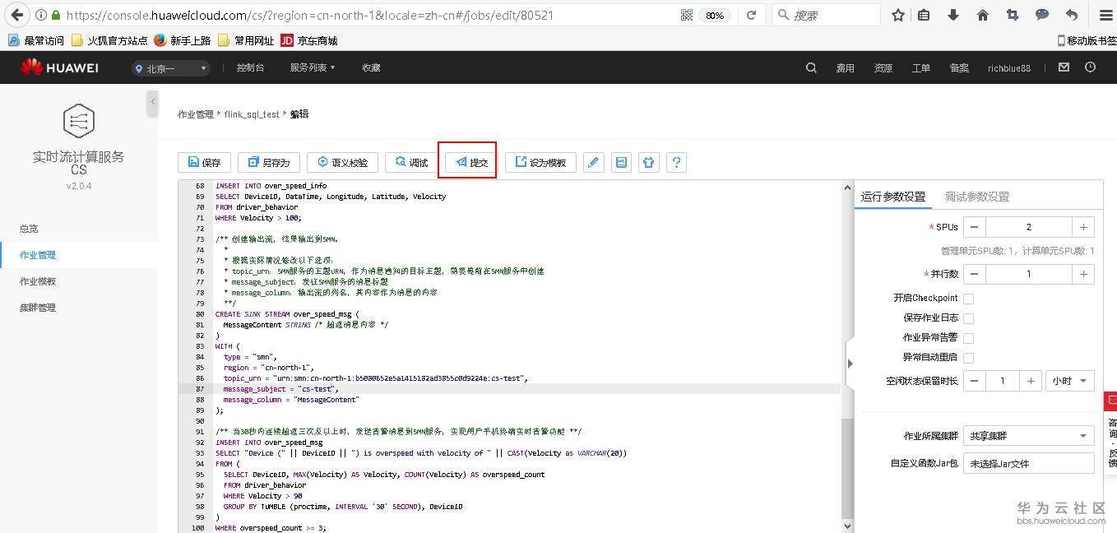
Task: Change editor theme with the shirt icon
Action: click(x=648, y=162)
